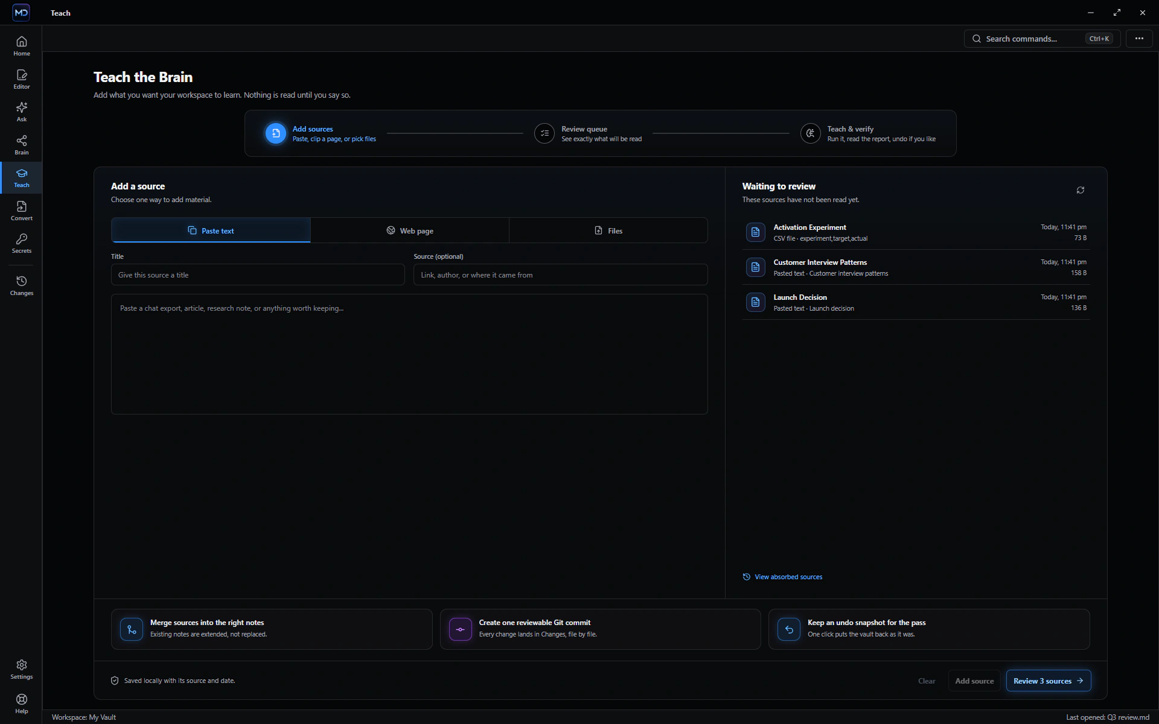Click the Saved locally shield icon
1159x724 pixels.
115,681
